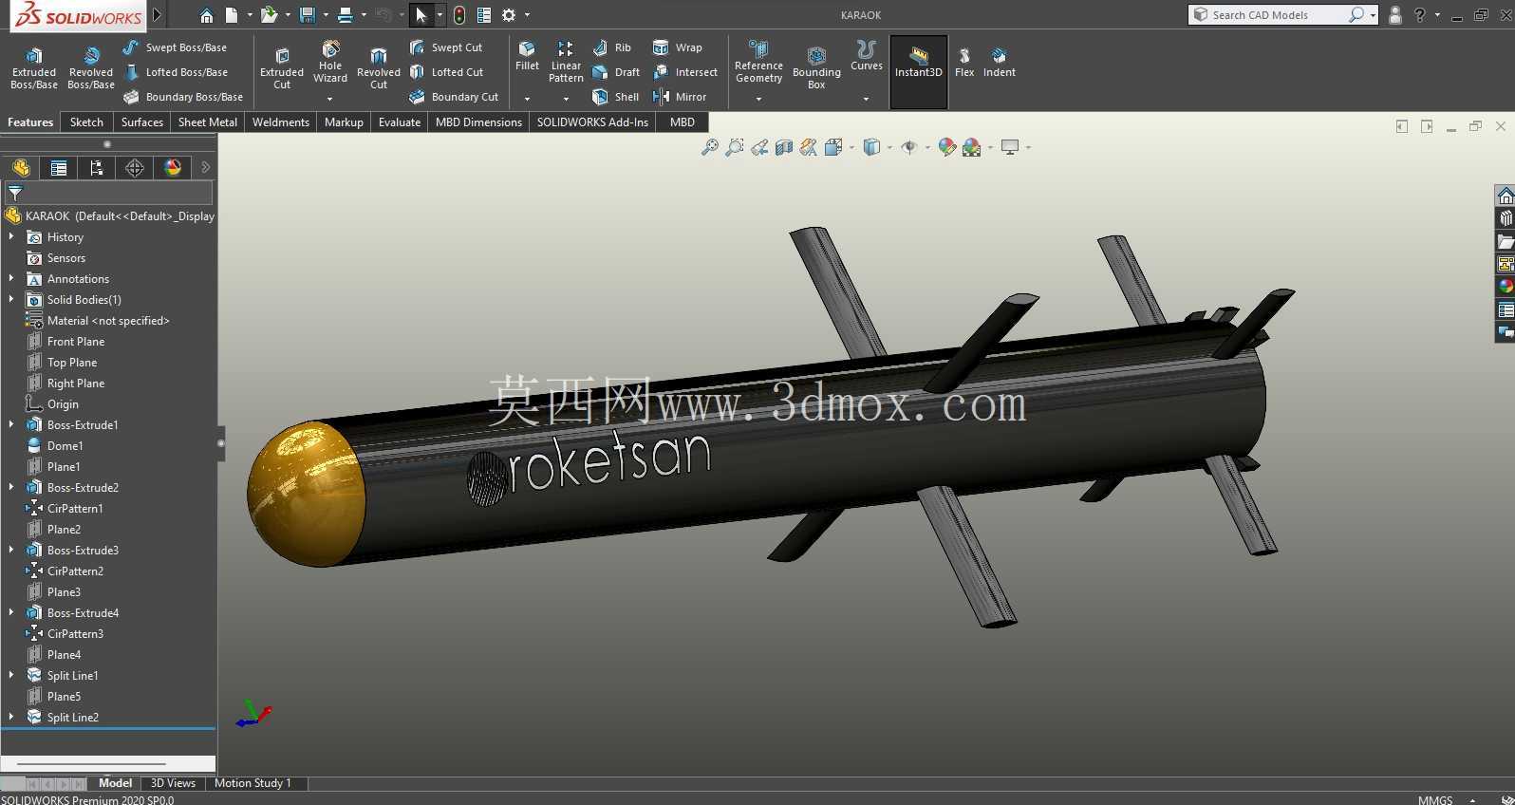
Task: Open the Hole Wizard
Action: pos(330,63)
